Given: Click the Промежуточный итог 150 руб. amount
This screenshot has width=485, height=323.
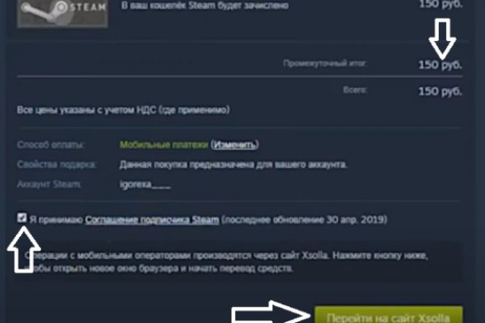Looking at the screenshot, I should [x=440, y=65].
